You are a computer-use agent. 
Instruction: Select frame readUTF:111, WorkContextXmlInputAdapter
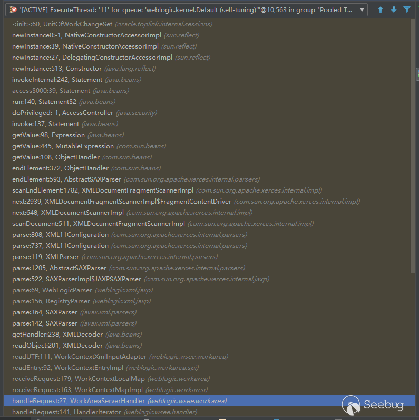tap(209, 357)
